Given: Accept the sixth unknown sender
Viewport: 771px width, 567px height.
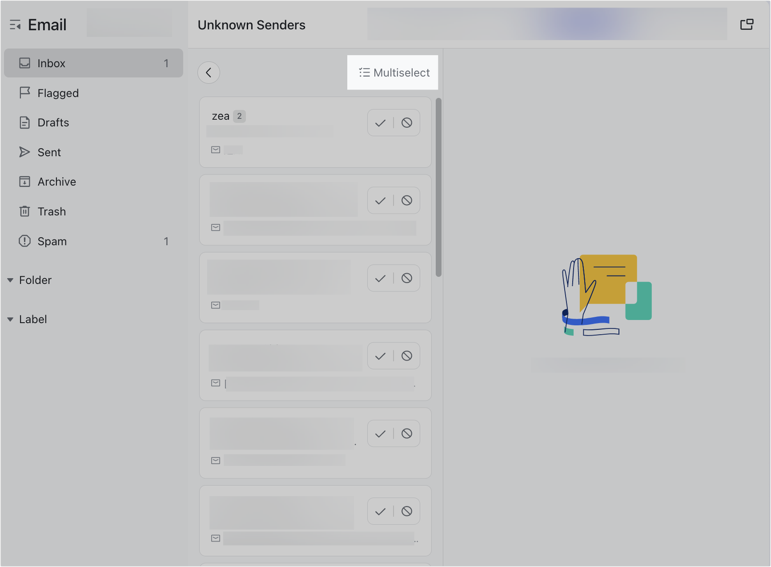Looking at the screenshot, I should point(380,511).
